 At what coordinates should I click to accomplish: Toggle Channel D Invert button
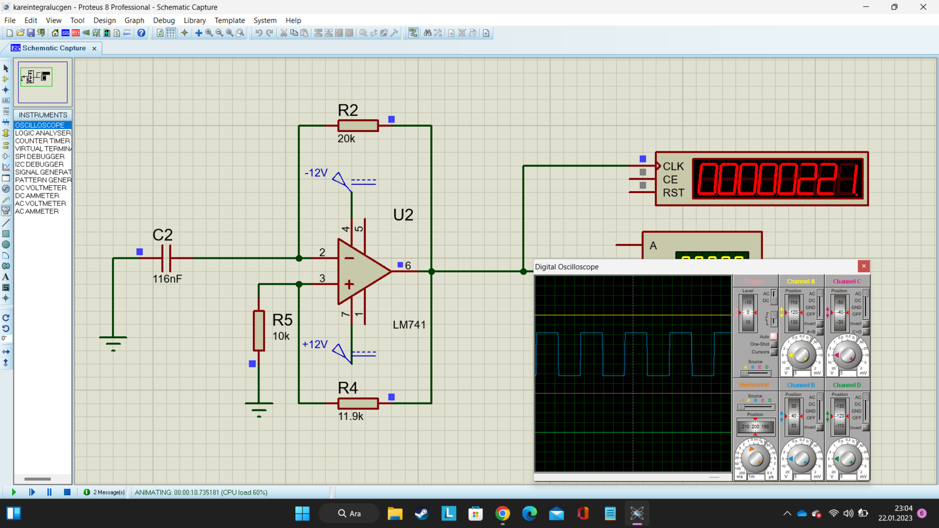pyautogui.click(x=866, y=427)
